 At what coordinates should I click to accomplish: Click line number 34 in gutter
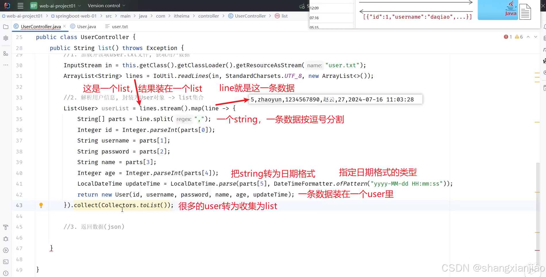(x=19, y=109)
